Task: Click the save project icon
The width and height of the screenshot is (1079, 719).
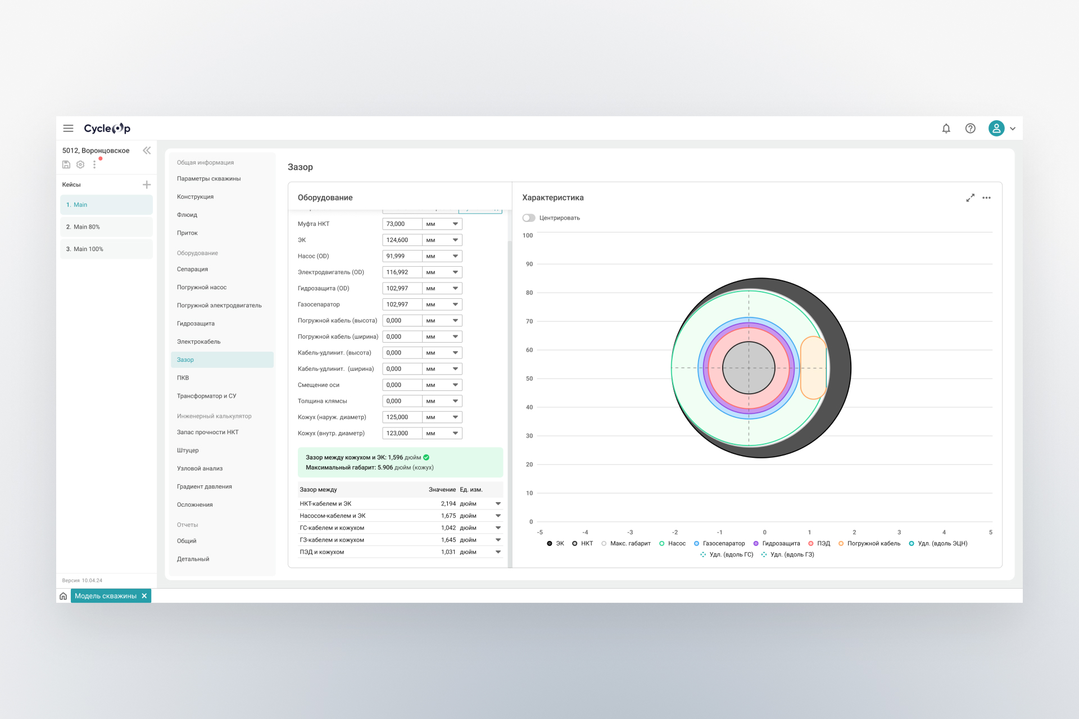Action: click(66, 165)
